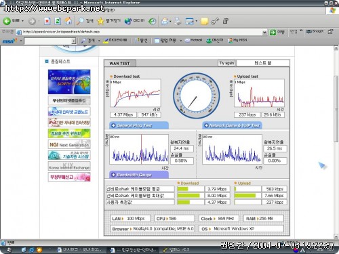Expand the address bar URL dropdown

click(264, 33)
